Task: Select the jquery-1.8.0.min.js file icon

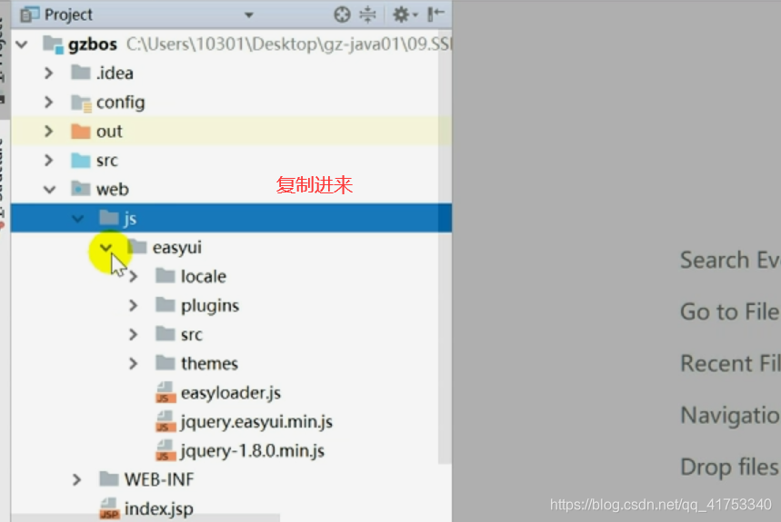Action: [165, 450]
